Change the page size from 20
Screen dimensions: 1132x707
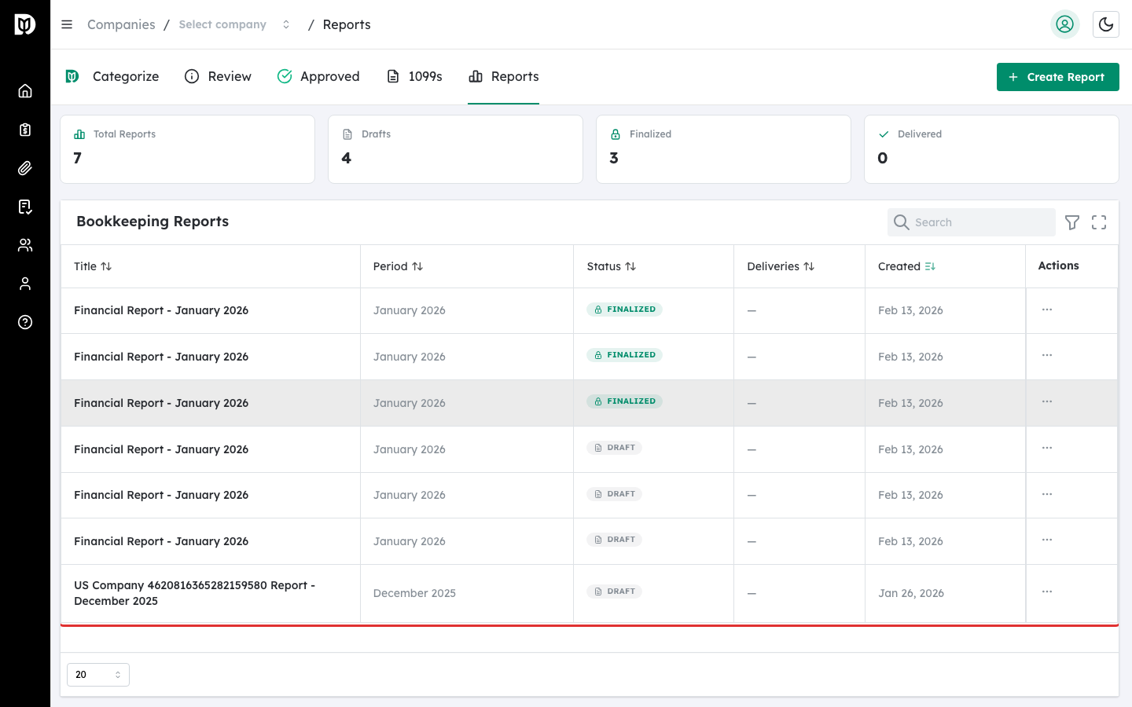[x=97, y=674]
